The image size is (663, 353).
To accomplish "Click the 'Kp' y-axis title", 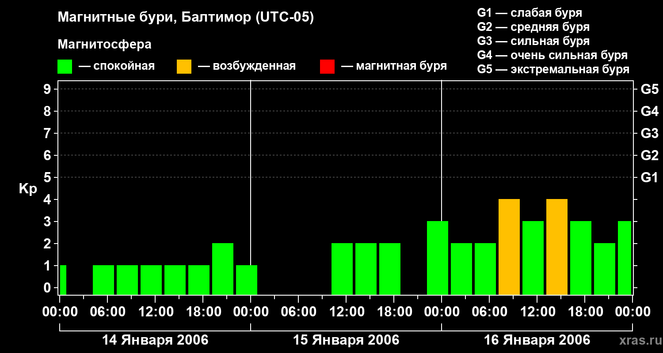I will click(28, 189).
